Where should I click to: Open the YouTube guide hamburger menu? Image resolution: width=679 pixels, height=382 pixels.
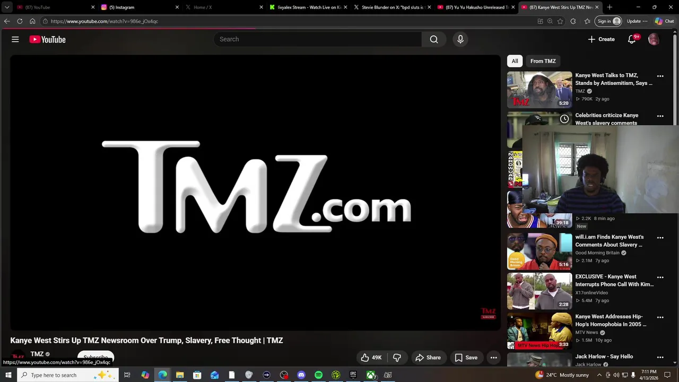(15, 39)
